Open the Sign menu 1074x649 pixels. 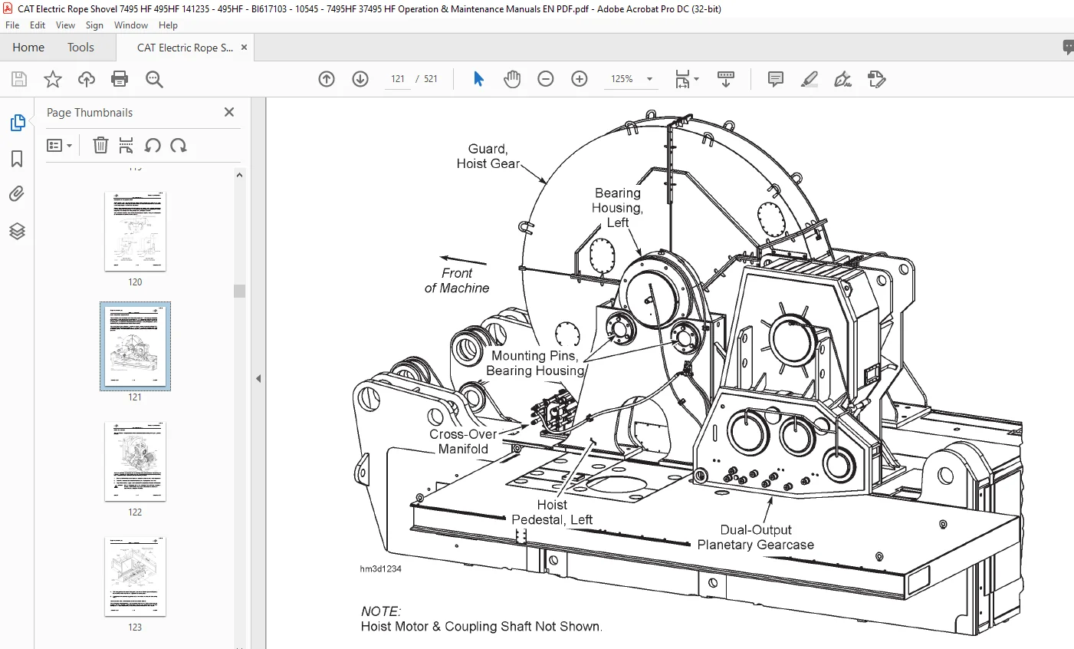94,25
